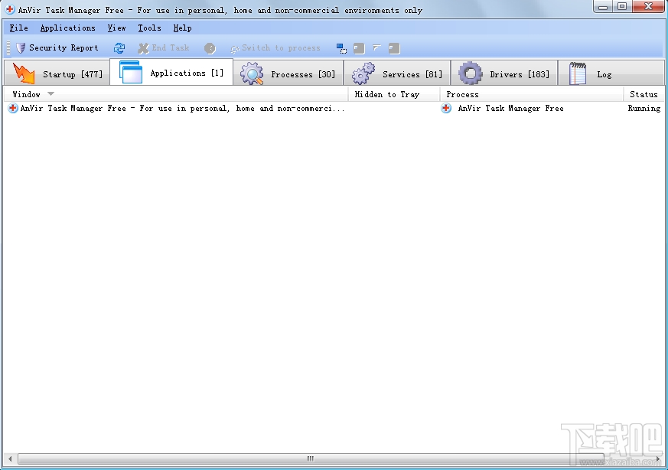Screen dimensions: 668x470
Task: Click the Services tab gear icon
Action: tap(363, 73)
